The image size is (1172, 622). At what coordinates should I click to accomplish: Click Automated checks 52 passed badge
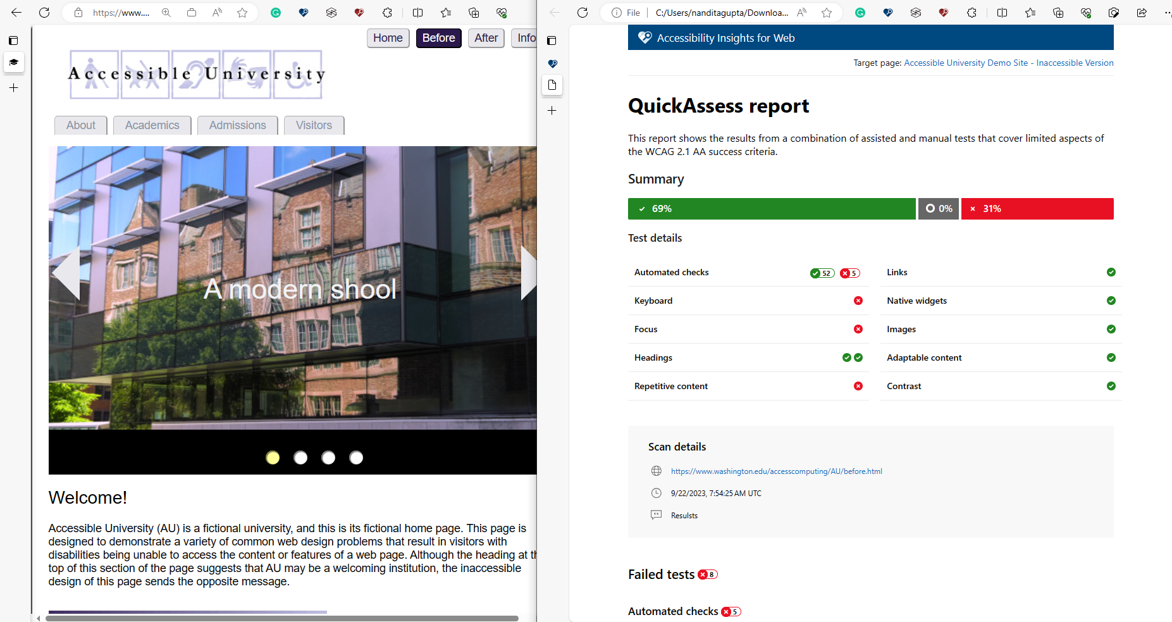tap(822, 273)
